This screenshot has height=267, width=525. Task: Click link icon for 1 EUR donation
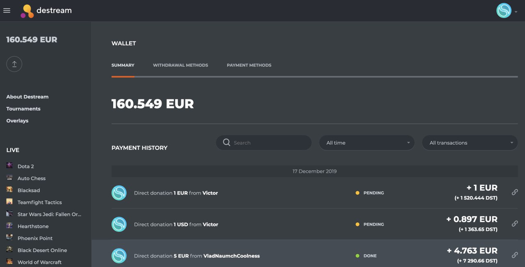(515, 192)
